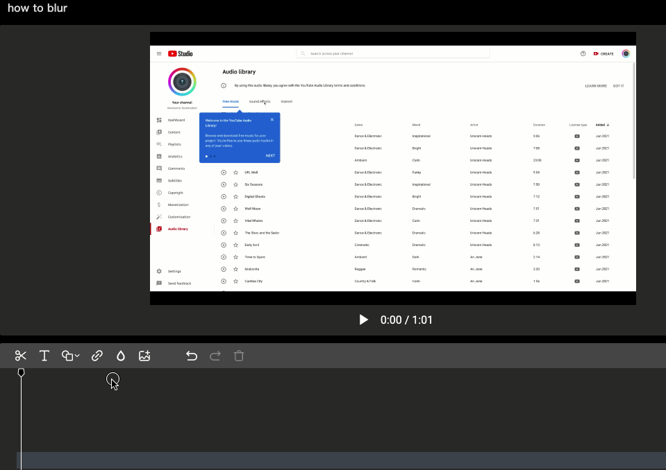Expand the shape tool options chevron
Screen dimensions: 666x470
[76, 356]
